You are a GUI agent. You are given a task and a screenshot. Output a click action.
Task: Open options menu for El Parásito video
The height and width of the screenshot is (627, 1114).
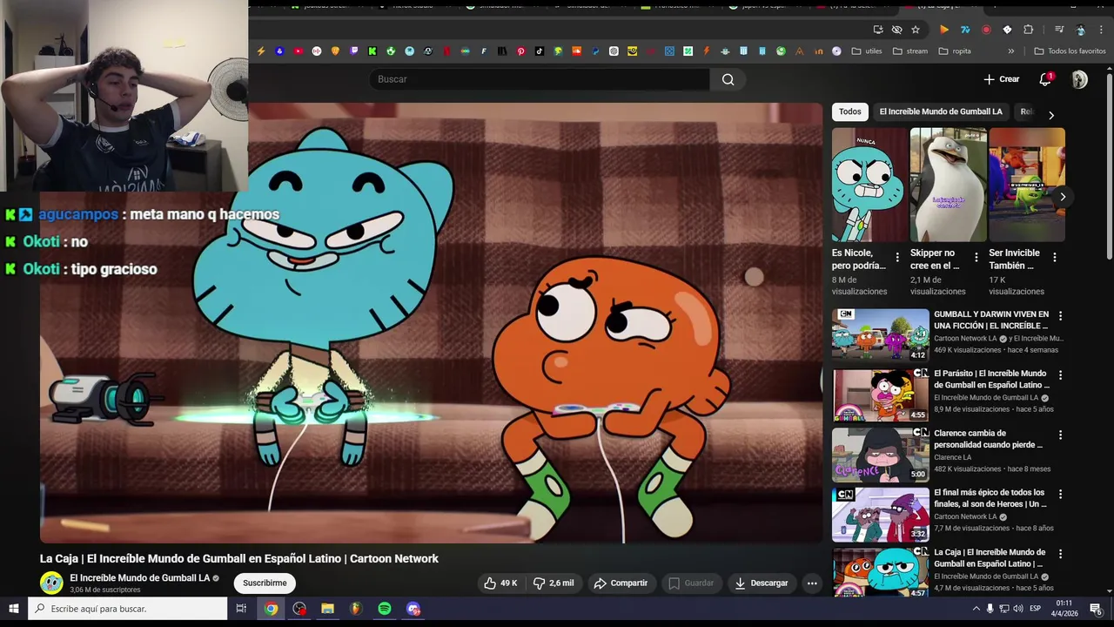pos(1060,375)
